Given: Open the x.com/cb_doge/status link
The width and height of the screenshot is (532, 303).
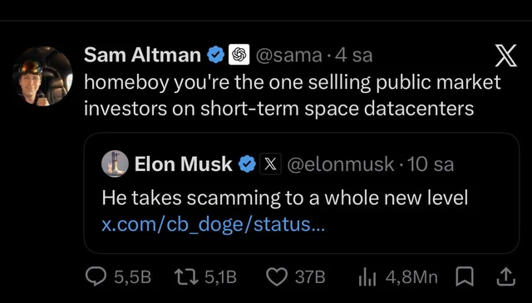Looking at the screenshot, I should 213,224.
